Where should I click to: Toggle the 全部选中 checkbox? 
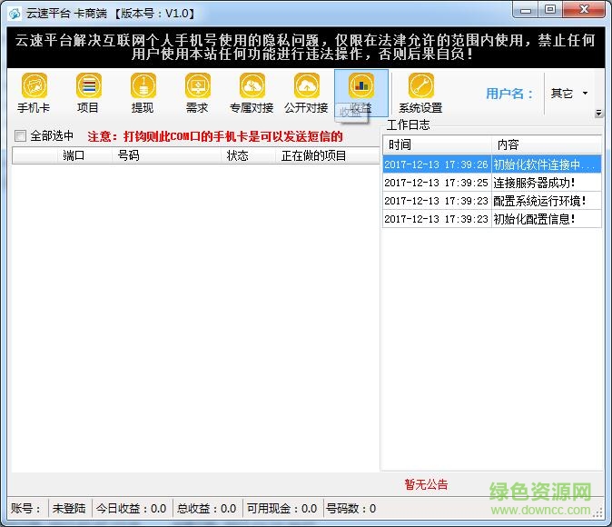(20, 136)
